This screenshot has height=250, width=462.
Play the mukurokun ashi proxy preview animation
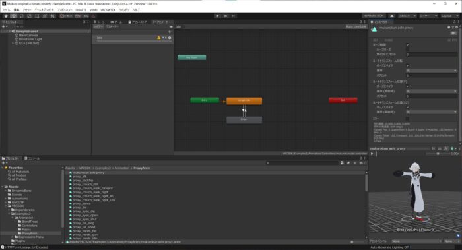tap(372, 154)
